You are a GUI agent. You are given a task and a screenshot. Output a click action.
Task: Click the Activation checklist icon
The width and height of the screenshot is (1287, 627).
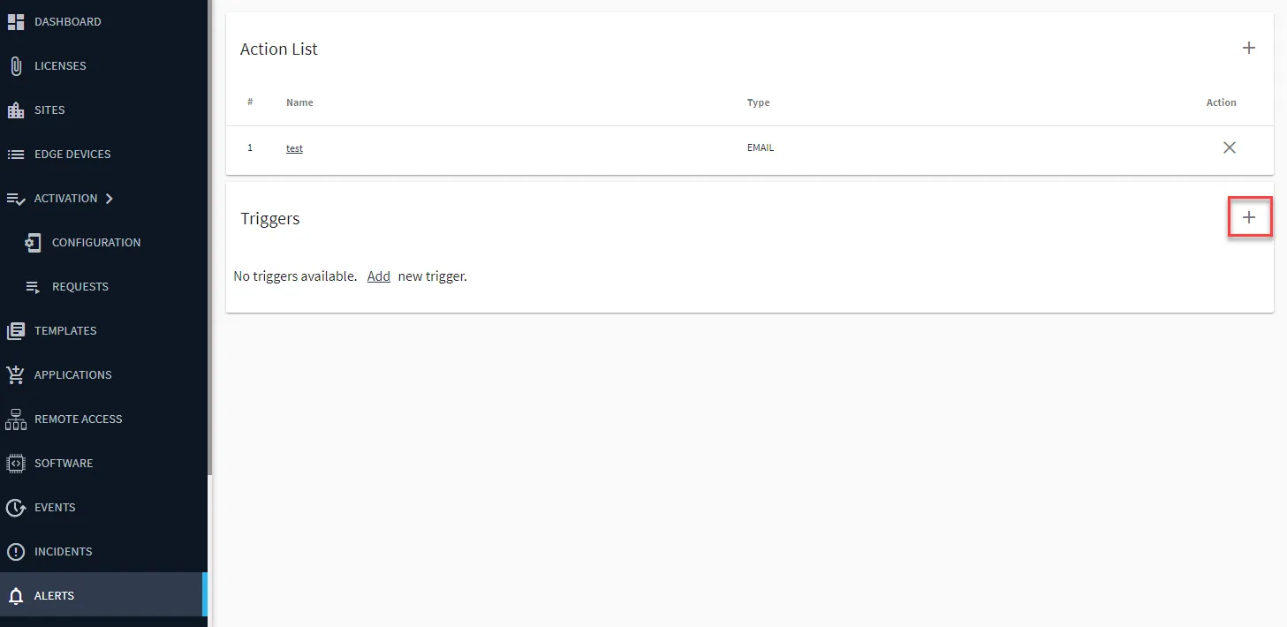tap(16, 198)
